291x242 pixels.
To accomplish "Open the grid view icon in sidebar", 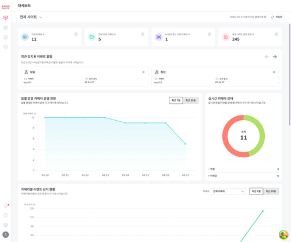I will [x=6, y=28].
